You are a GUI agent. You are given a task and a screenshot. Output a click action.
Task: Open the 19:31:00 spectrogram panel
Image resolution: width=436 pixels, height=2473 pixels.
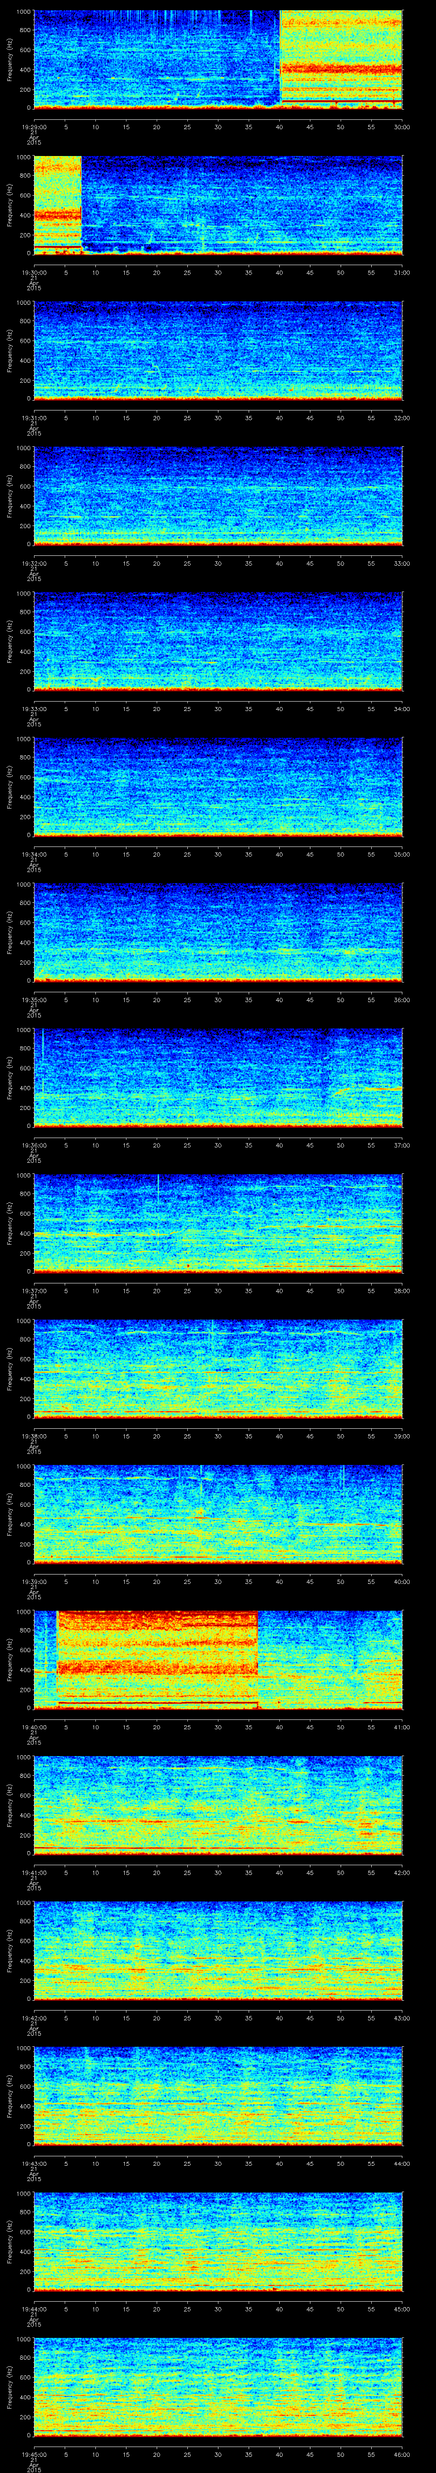pyautogui.click(x=218, y=350)
